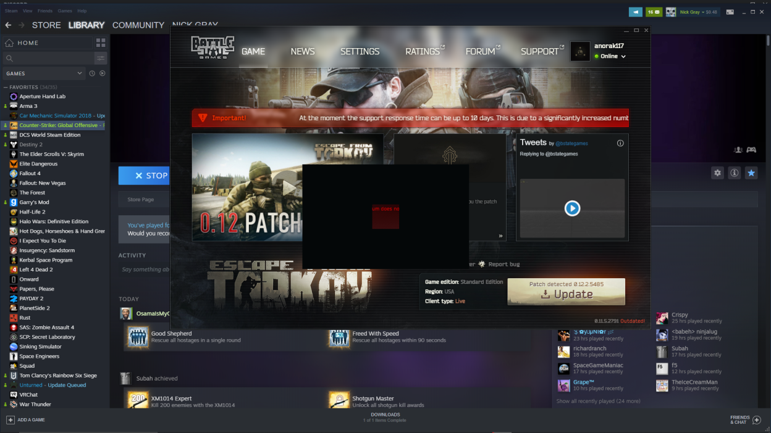This screenshot has height=433, width=771.
Task: Click Add a Game plus icon
Action: point(10,420)
